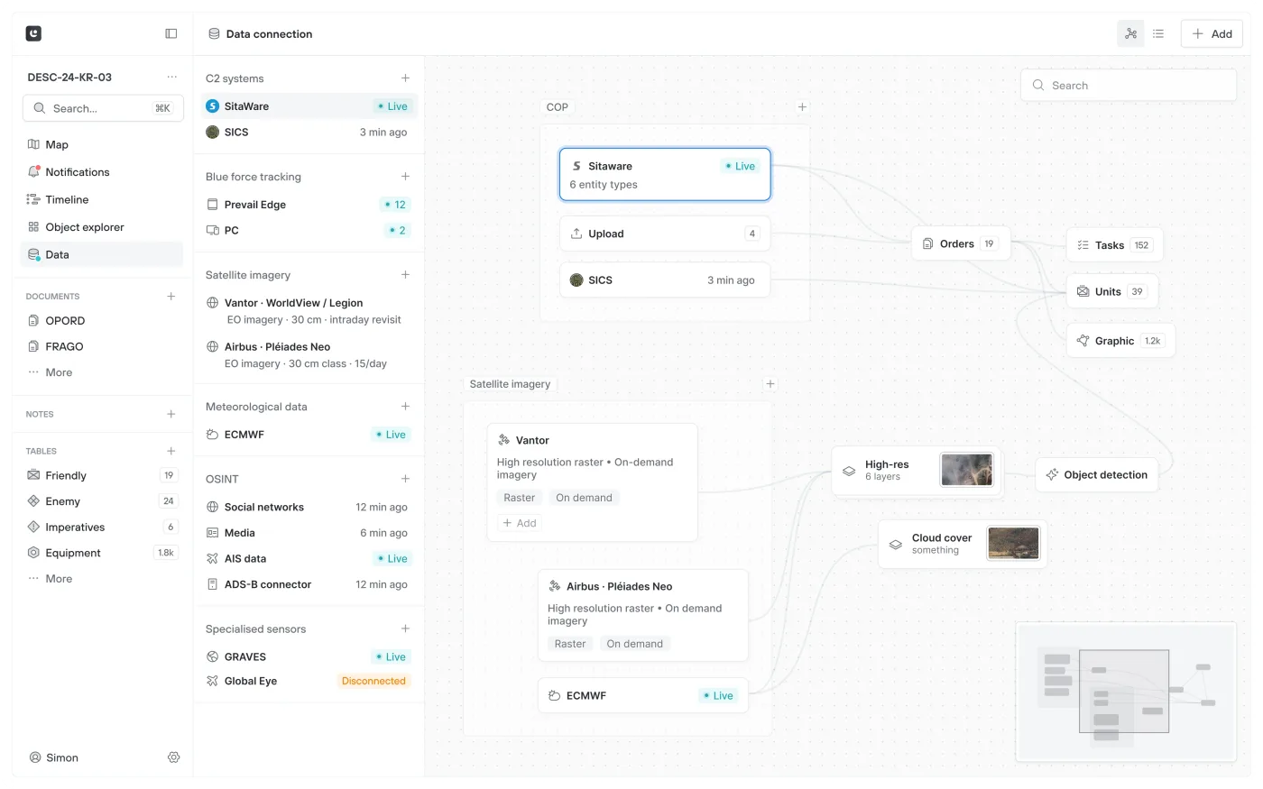The height and width of the screenshot is (789, 1263).
Task: Add a source to COP group
Action: pyautogui.click(x=802, y=106)
